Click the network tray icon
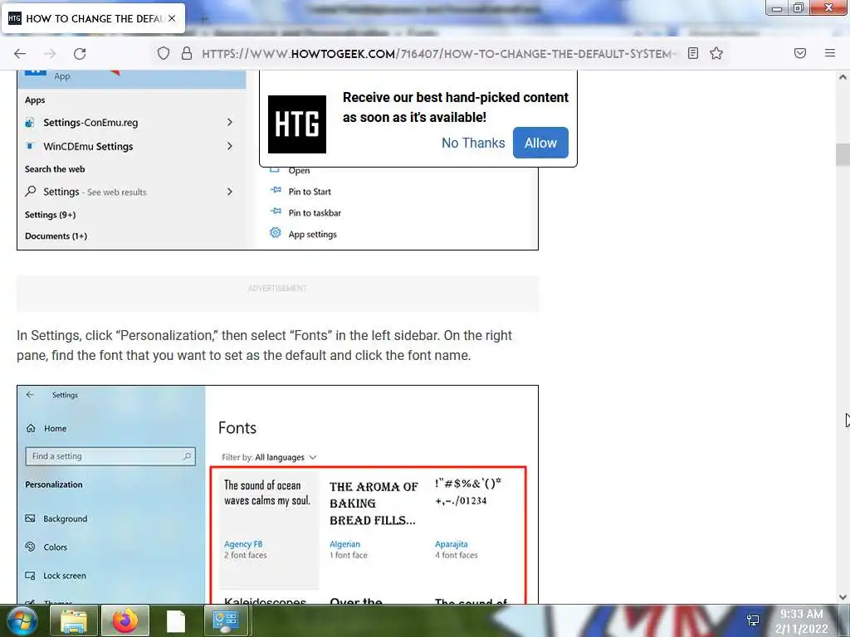 [x=753, y=620]
